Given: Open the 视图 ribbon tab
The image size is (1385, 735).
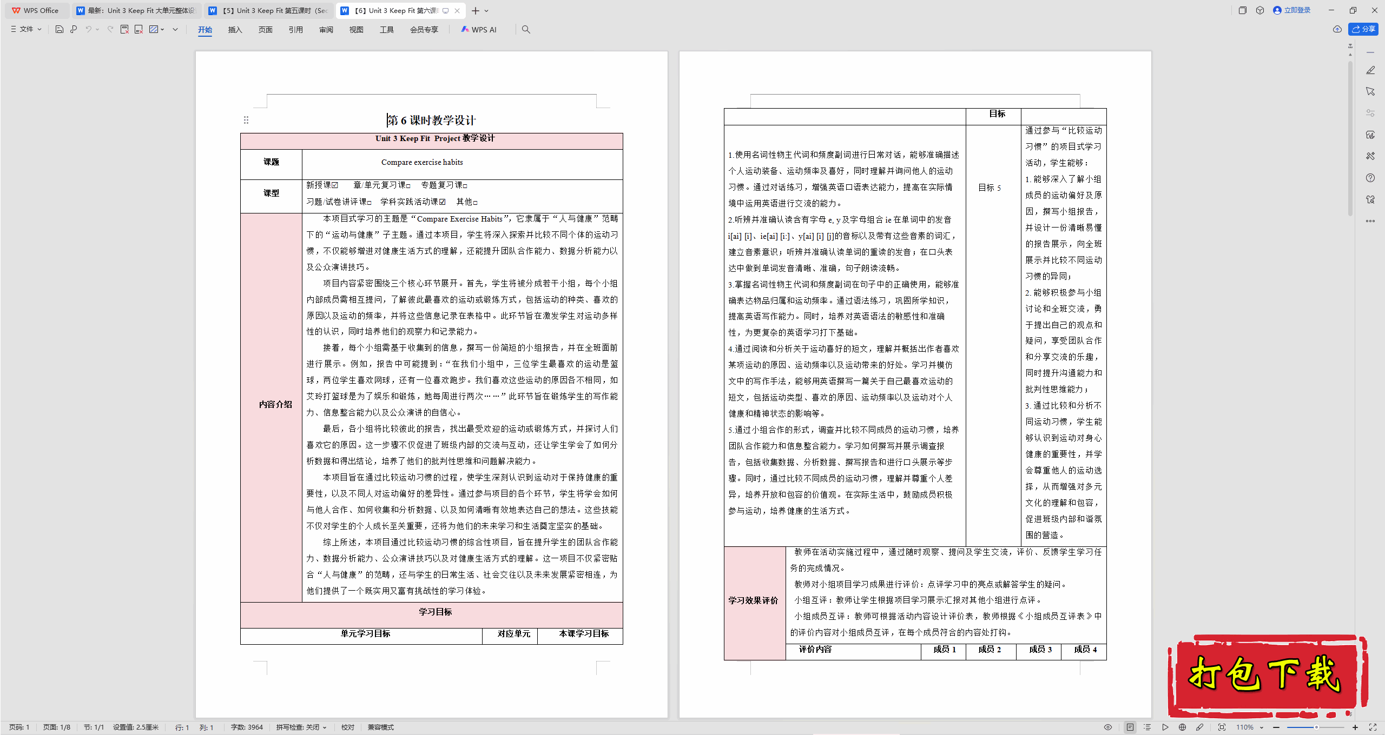Looking at the screenshot, I should pos(357,30).
